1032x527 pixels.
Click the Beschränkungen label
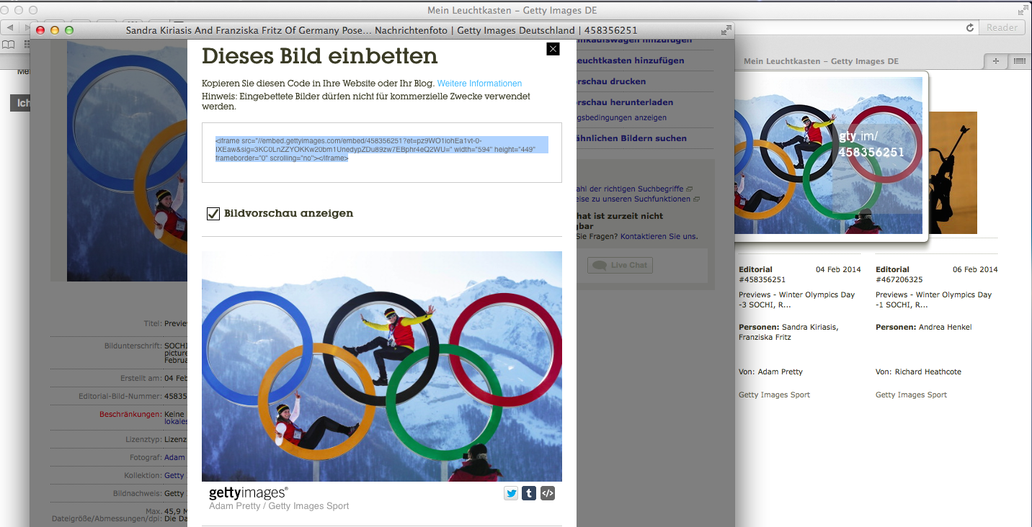(x=130, y=414)
